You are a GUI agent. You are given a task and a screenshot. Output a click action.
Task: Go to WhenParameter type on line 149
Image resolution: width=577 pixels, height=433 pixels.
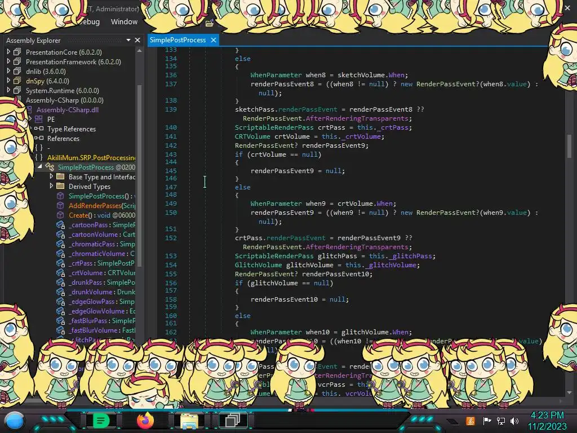pos(276,203)
